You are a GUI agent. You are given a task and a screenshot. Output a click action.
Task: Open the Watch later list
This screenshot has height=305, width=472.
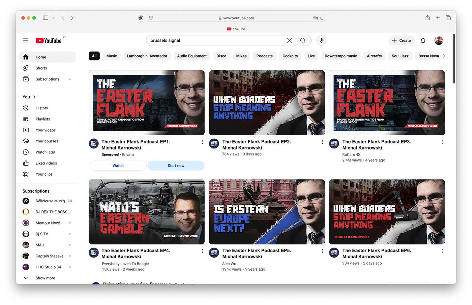tap(47, 152)
